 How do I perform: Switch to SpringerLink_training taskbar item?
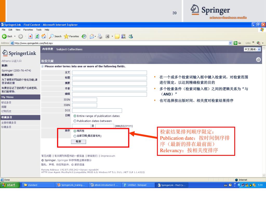pos(71,185)
